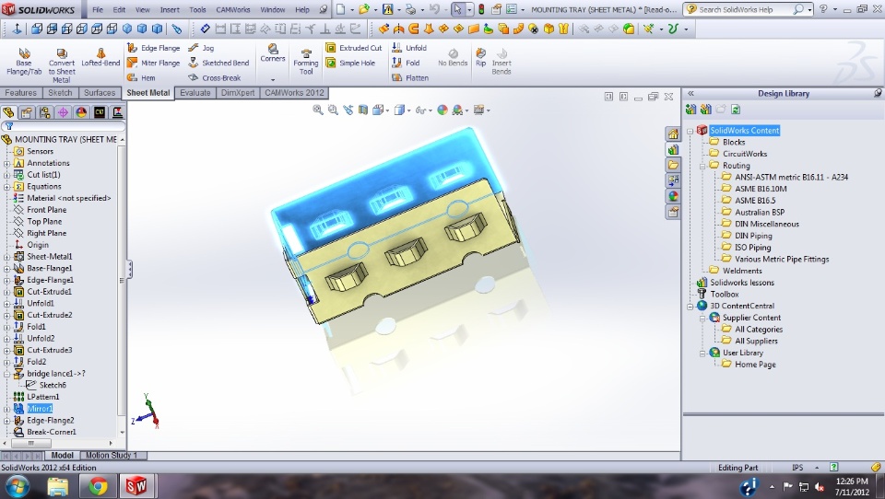The image size is (885, 499).
Task: Open Windows Explorer from the taskbar
Action: [57, 486]
